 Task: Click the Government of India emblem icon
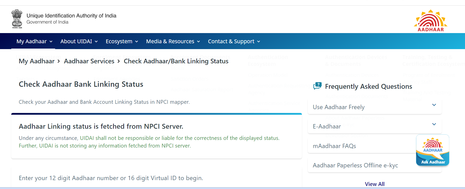tap(17, 19)
